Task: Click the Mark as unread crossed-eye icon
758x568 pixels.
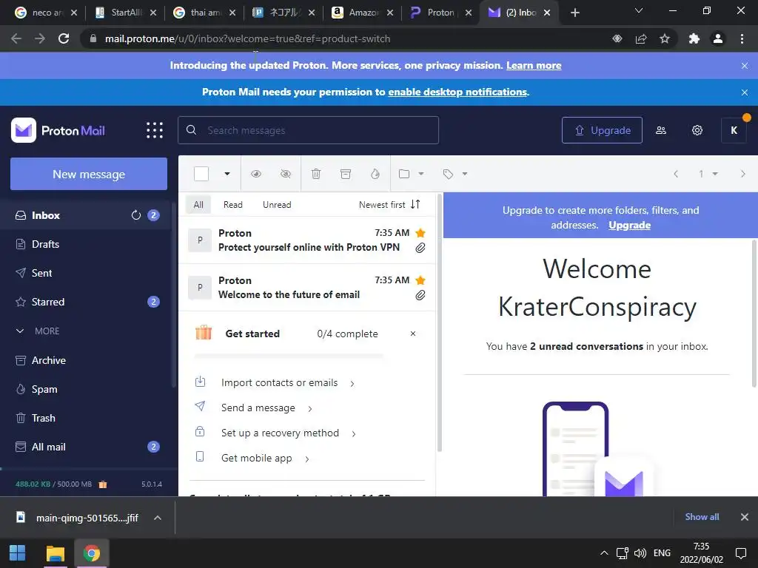Action: tap(286, 174)
